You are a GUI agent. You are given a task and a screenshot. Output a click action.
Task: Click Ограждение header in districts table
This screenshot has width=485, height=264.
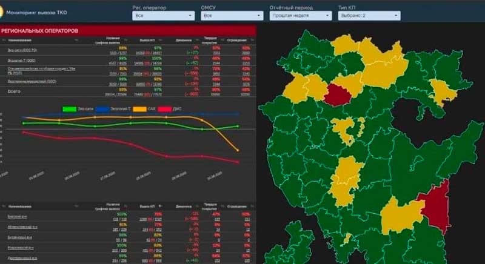coord(237,206)
